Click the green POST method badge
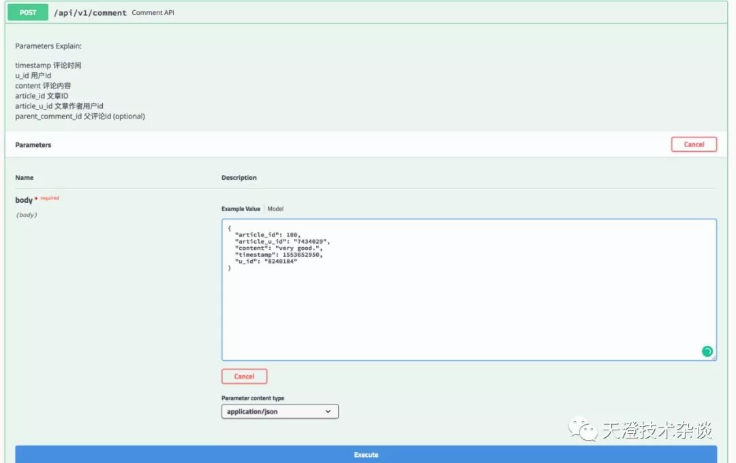The height and width of the screenshot is (463, 736). 28,13
